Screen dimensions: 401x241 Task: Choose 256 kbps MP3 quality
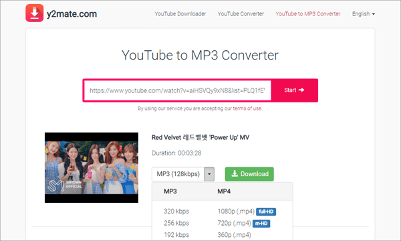coord(176,223)
